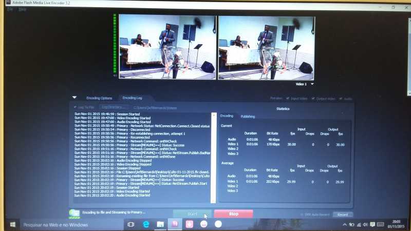This screenshot has height=231, width=411.
Task: Click the input video preview thumbnail
Action: (x=164, y=46)
